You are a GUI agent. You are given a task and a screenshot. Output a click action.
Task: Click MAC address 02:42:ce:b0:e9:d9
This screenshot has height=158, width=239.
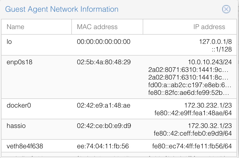click(x=104, y=126)
